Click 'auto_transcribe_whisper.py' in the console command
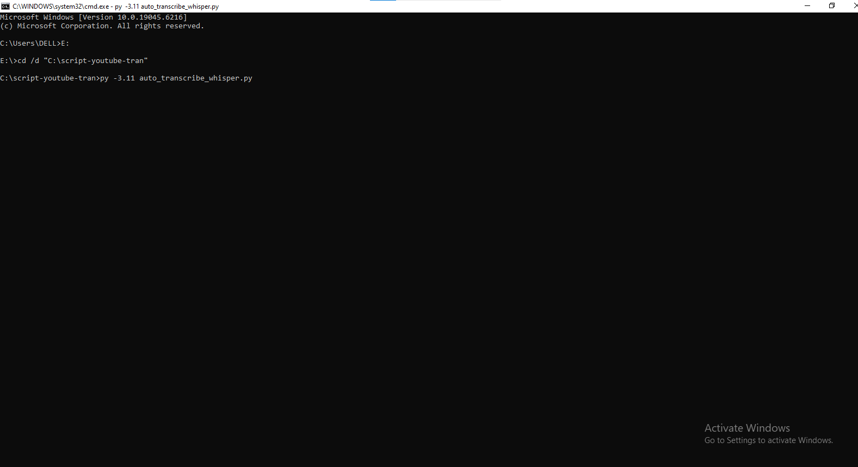The image size is (858, 467). point(196,78)
